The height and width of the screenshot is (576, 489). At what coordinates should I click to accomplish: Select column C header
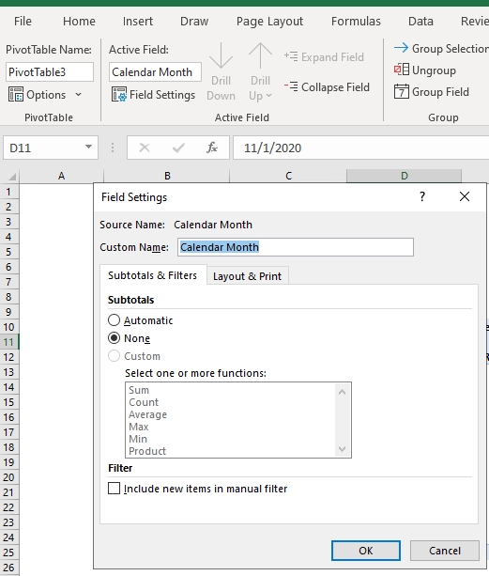(x=288, y=176)
